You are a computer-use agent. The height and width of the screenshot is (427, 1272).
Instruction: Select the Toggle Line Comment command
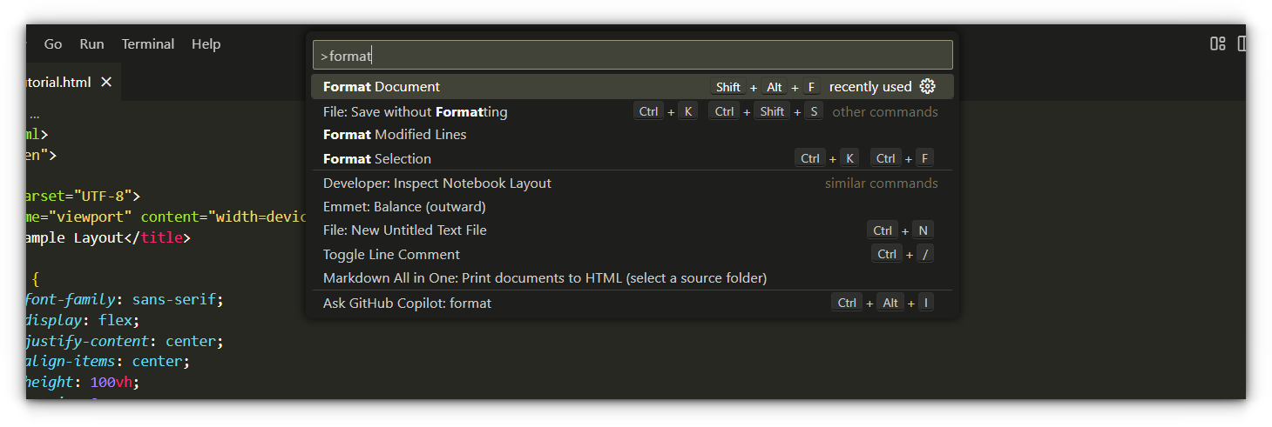pos(391,255)
